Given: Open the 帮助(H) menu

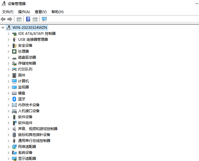Looking at the screenshot, I should pos(57,12).
